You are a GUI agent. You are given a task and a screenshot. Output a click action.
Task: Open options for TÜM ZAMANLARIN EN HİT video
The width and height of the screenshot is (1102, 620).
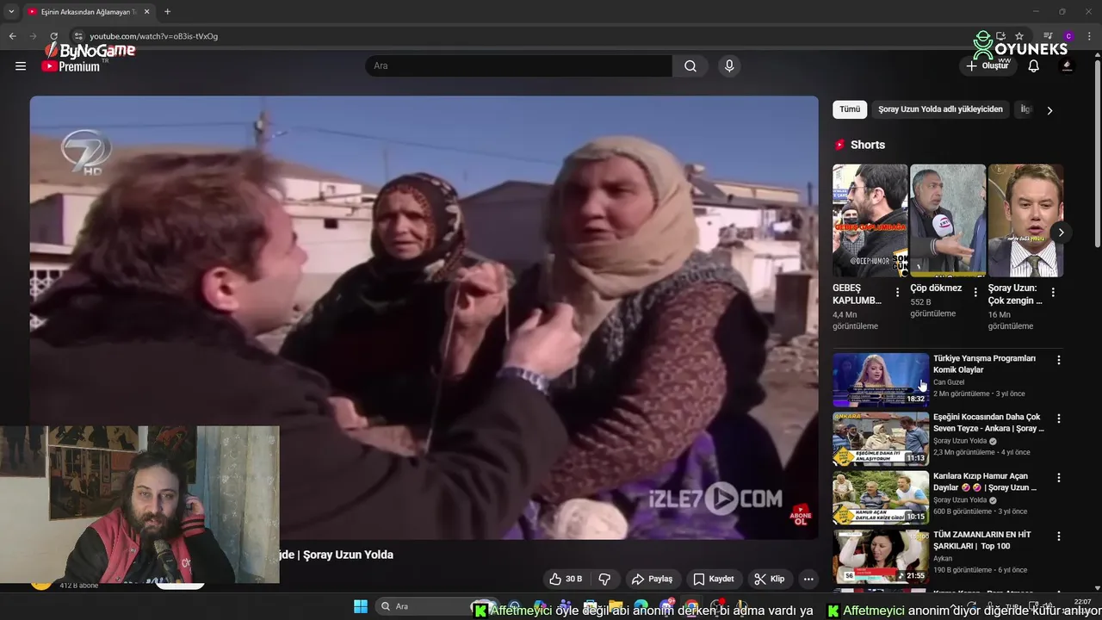1059,536
